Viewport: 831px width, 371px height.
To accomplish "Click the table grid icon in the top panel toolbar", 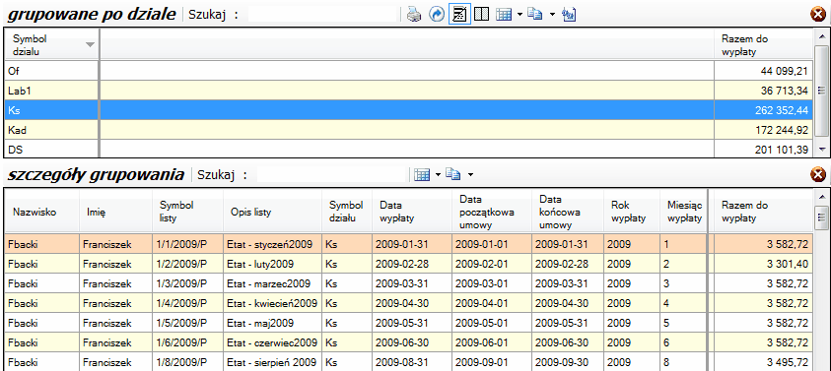I will pos(504,15).
